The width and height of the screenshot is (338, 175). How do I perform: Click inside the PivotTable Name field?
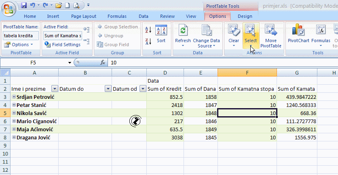(21, 36)
